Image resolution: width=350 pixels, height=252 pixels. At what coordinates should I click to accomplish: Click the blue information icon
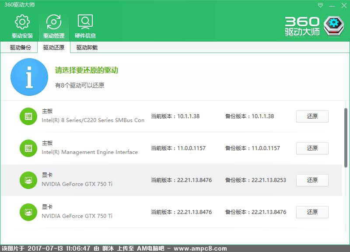point(29,77)
